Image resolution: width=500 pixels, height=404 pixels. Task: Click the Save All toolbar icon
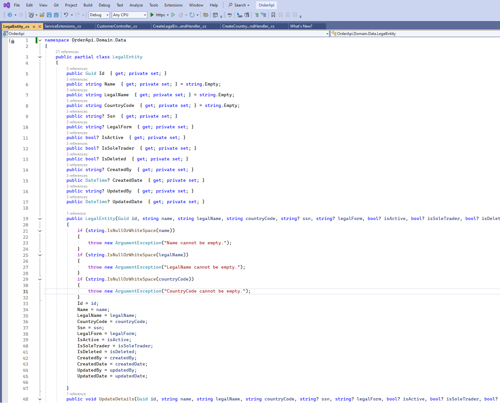pyautogui.click(x=56, y=15)
